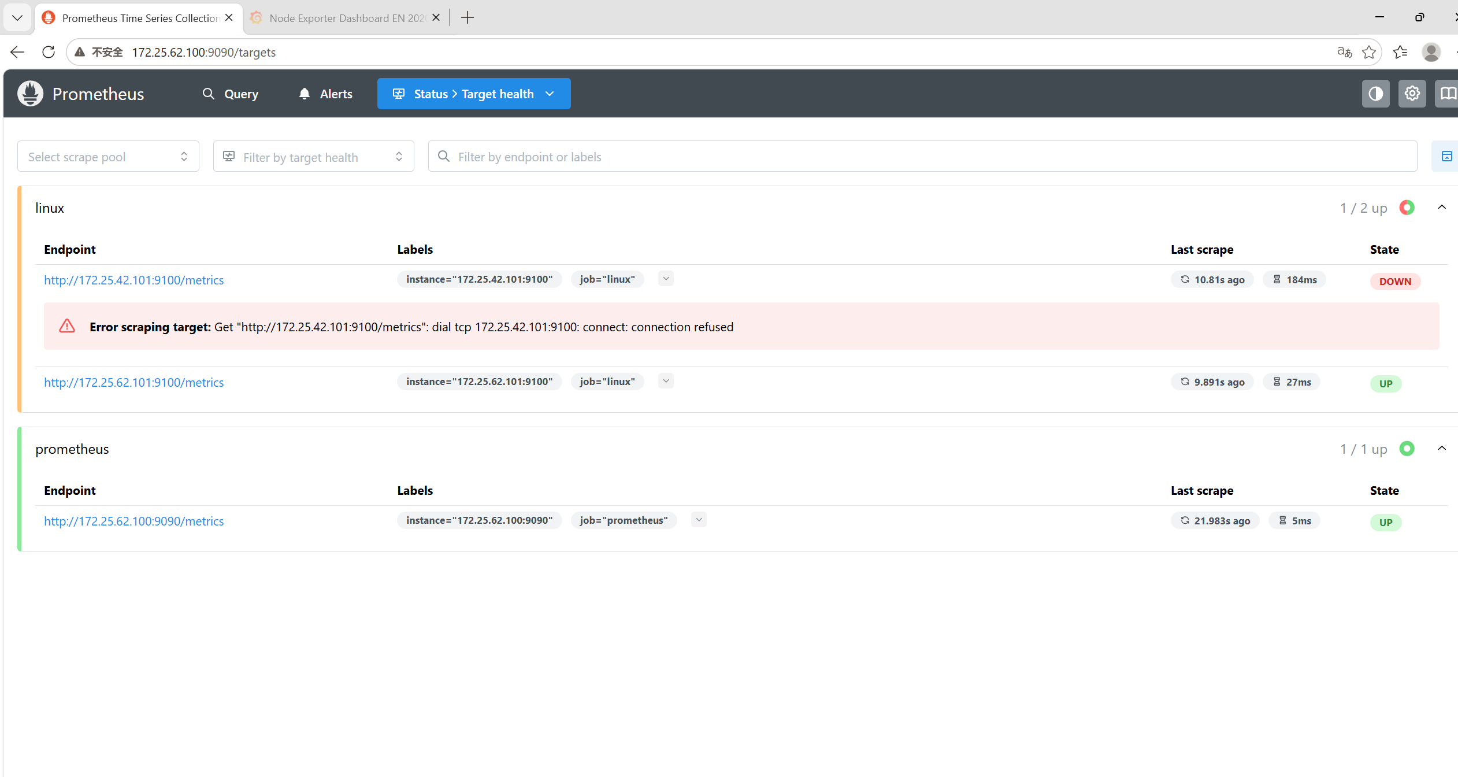Open the 172.25.42.101:9100 metrics endpoint link

pyautogui.click(x=134, y=280)
